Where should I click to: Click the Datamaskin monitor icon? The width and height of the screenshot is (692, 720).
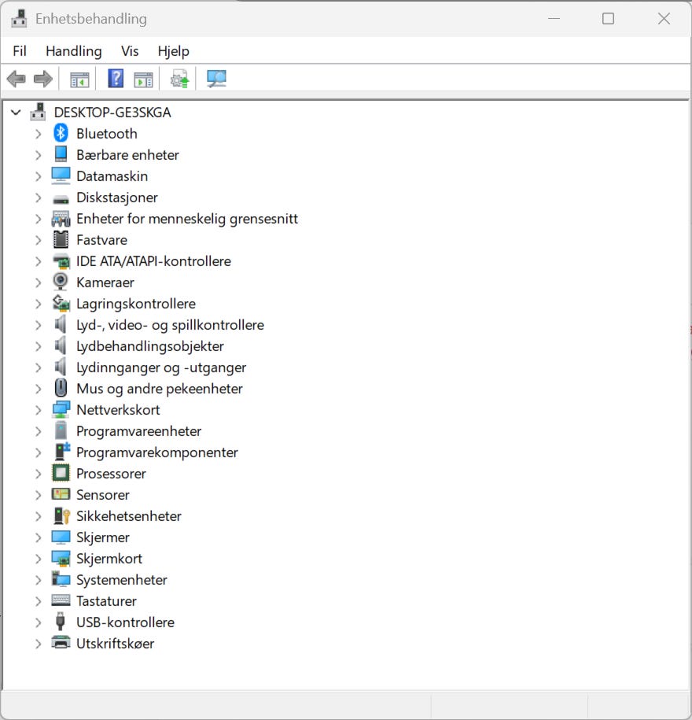tap(61, 175)
